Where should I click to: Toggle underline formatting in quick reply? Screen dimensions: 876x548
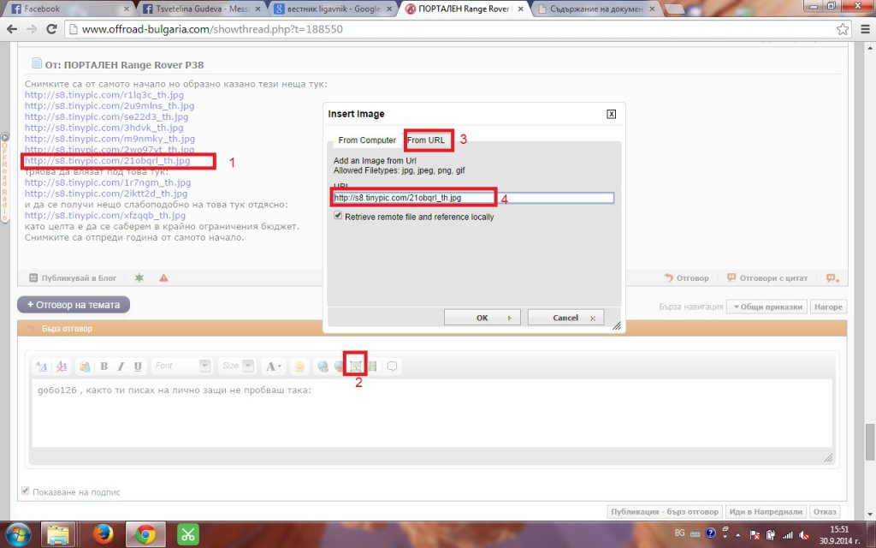(x=138, y=366)
